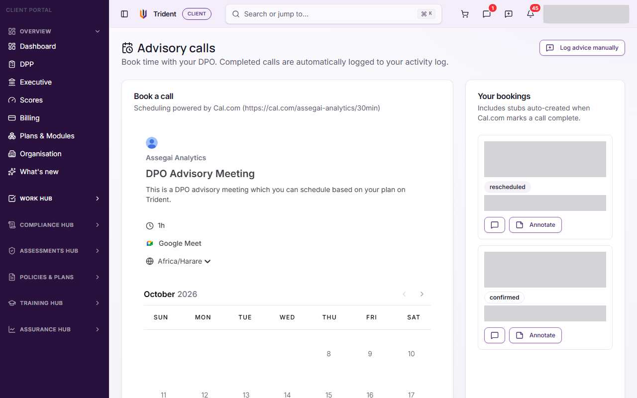Viewport: 637px width, 398px height.
Task: Toggle the sidebar panel icon
Action: pyautogui.click(x=124, y=14)
